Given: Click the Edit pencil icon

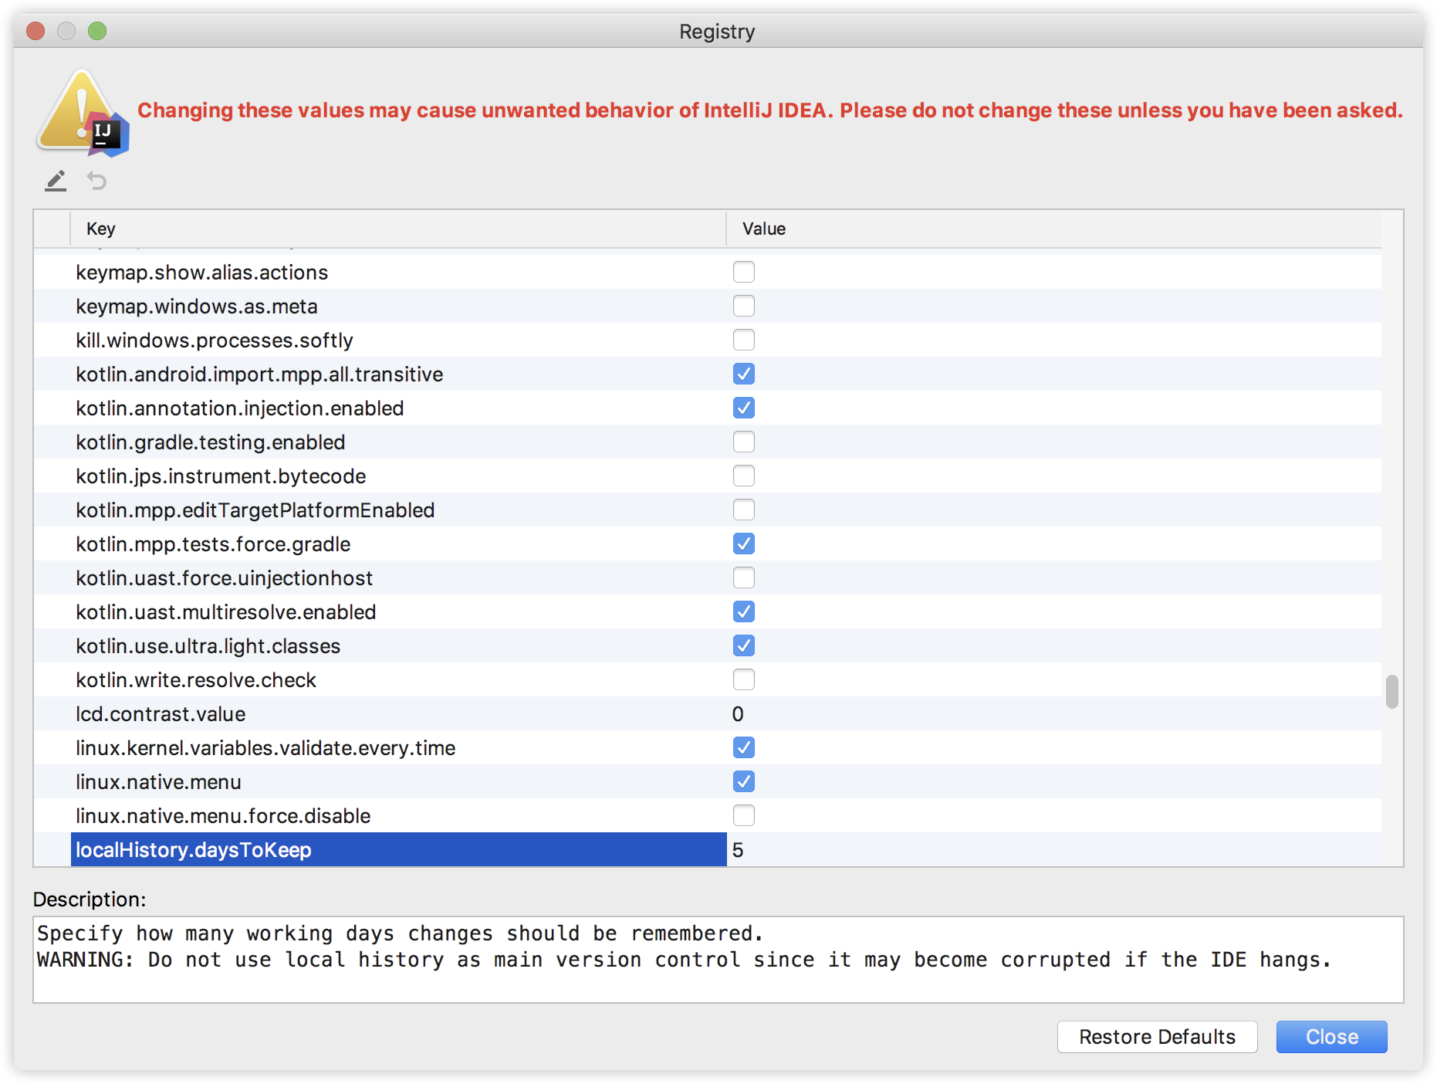Looking at the screenshot, I should 56,181.
